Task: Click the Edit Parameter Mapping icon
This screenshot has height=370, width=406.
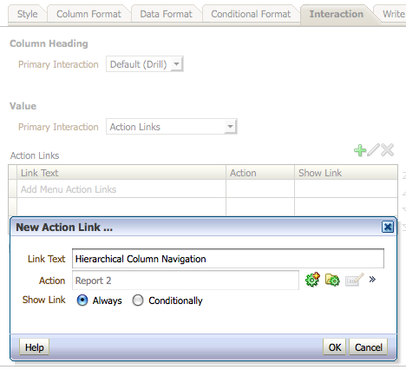Action: (x=355, y=280)
